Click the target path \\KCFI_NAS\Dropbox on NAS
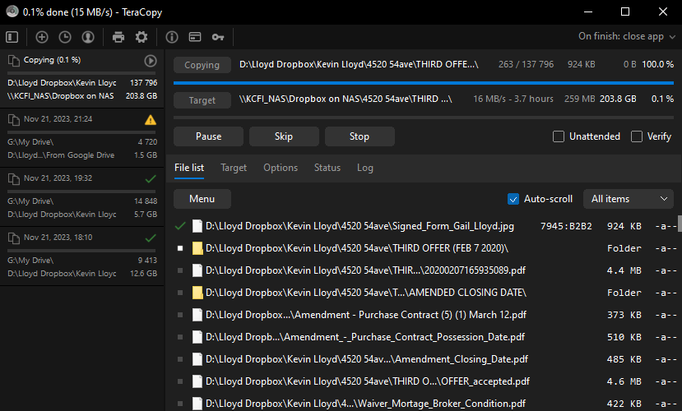Screen dimensions: 682x411 [346, 99]
